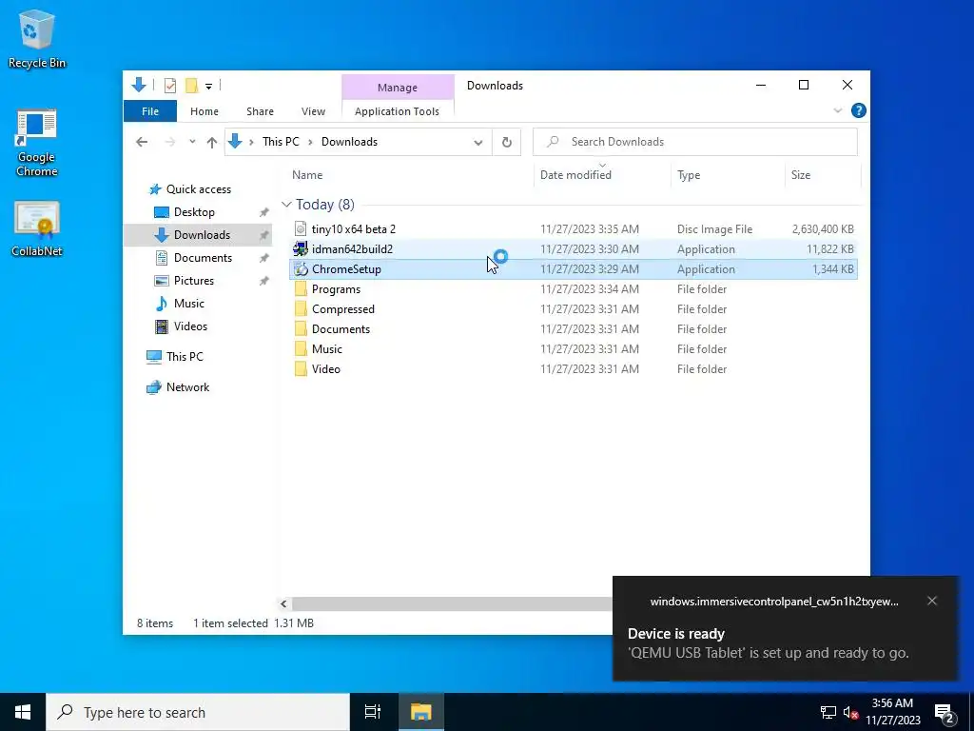
Task: Open Pictures in the navigation pane
Action: [x=184, y=281]
